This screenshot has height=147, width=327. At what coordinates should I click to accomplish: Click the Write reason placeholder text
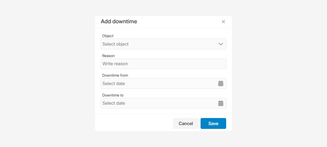coord(115,64)
